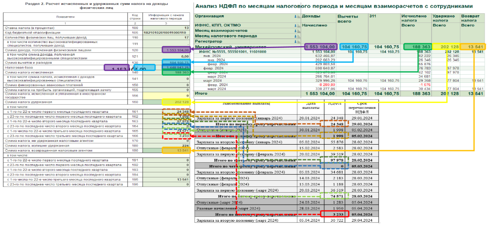Click the line code 165 cell
Image resolution: width=487 pixels, height=225 pixels.
click(x=135, y=131)
